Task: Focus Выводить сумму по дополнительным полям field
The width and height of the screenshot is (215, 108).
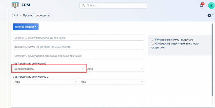Action: tap(78, 47)
